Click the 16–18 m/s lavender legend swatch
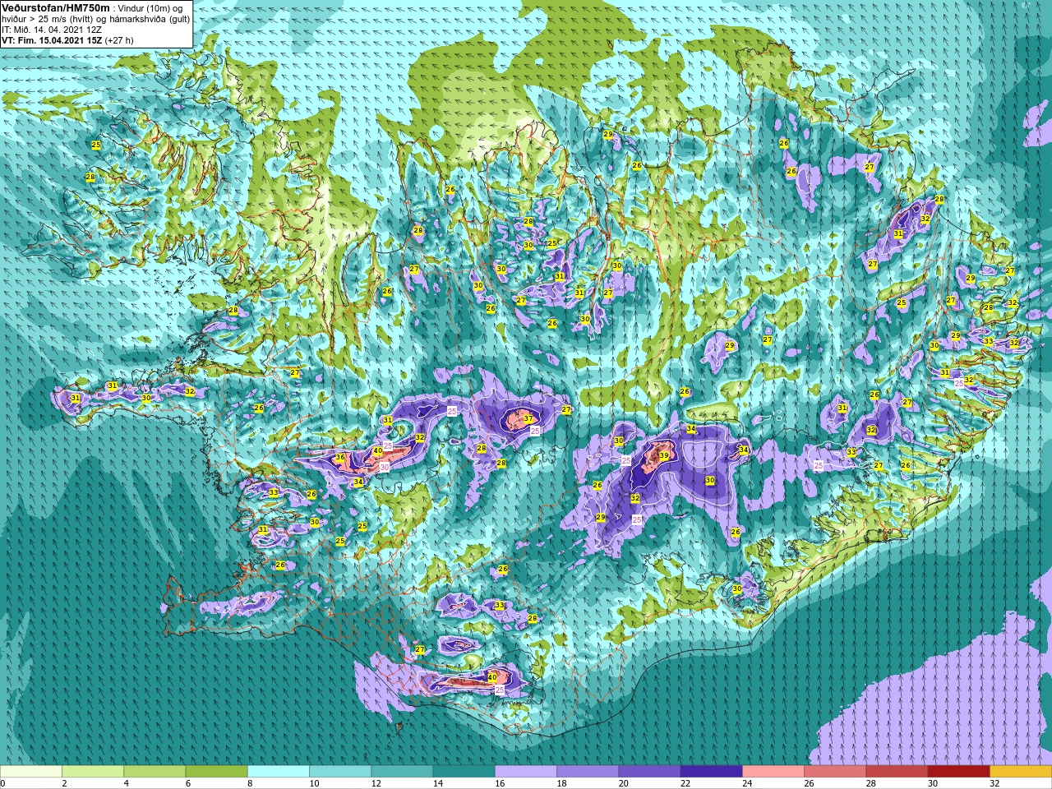Image resolution: width=1052 pixels, height=789 pixels. tap(526, 772)
